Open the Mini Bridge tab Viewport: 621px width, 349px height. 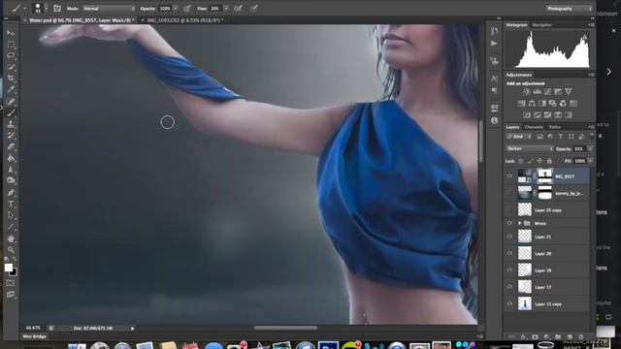click(35, 336)
